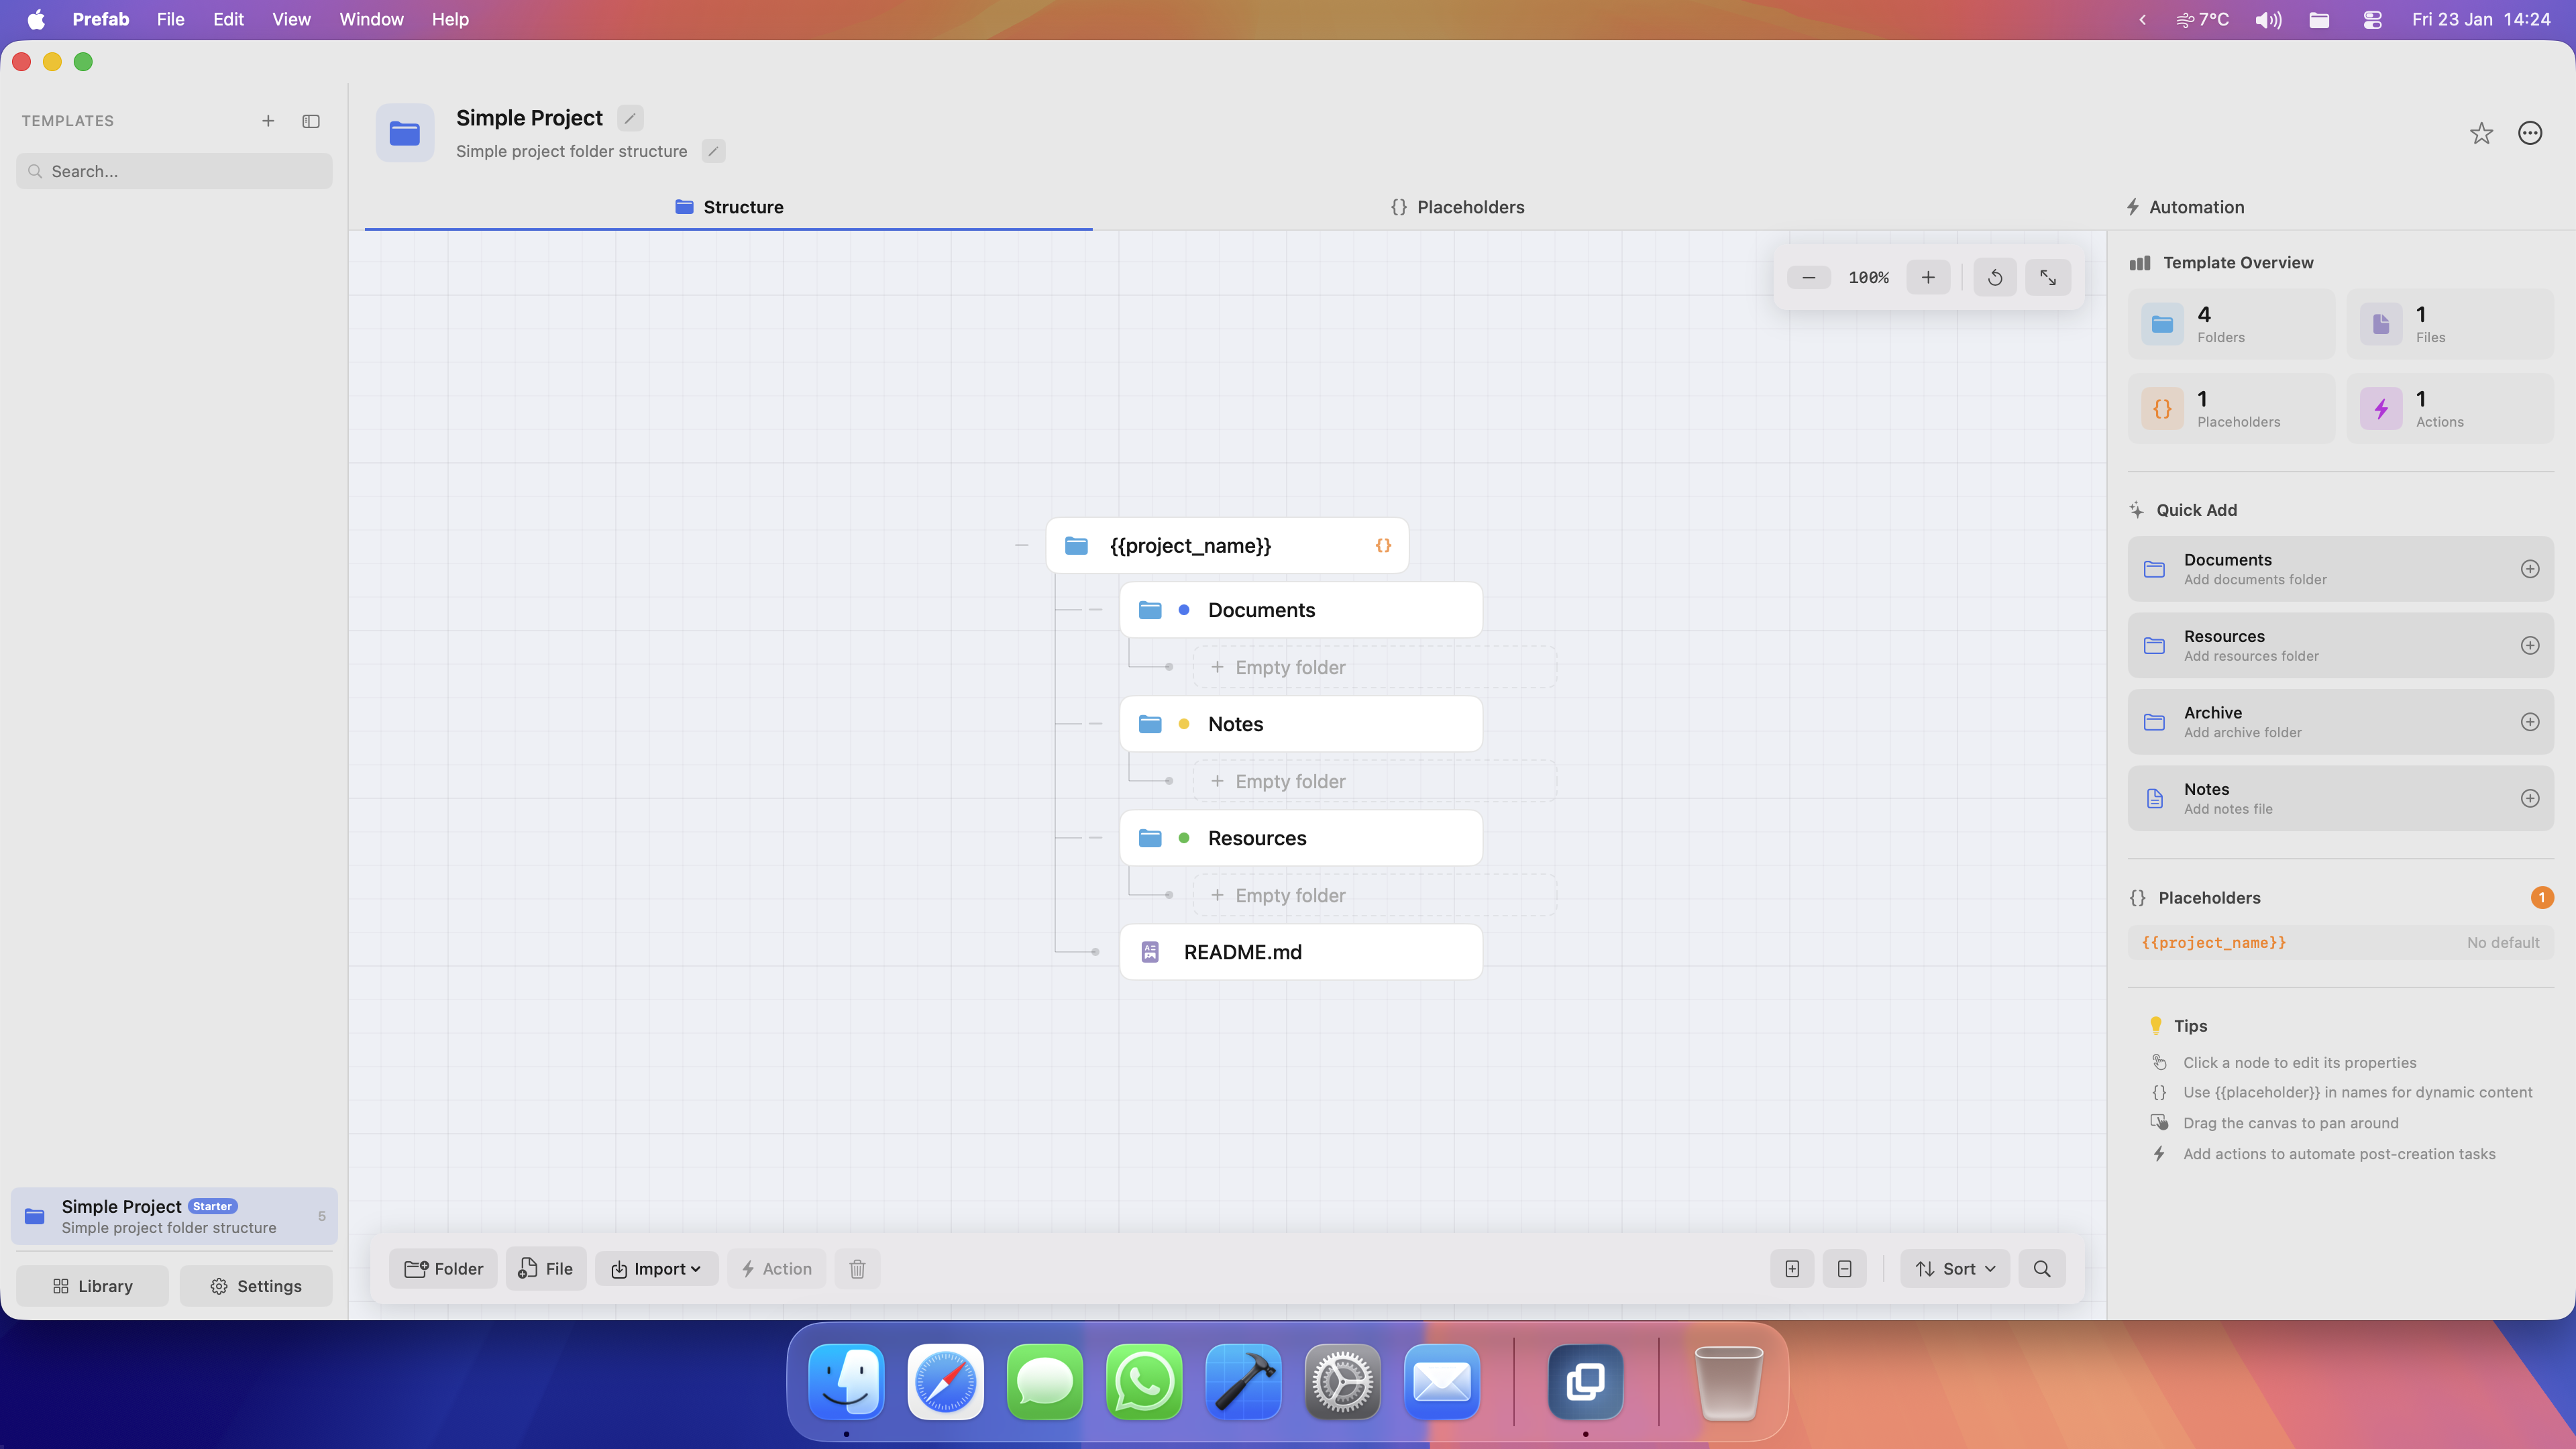Toggle the green status dot on Resources folder

(x=1184, y=838)
